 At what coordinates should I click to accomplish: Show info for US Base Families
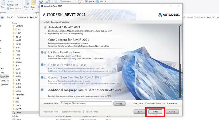coord(42,52)
